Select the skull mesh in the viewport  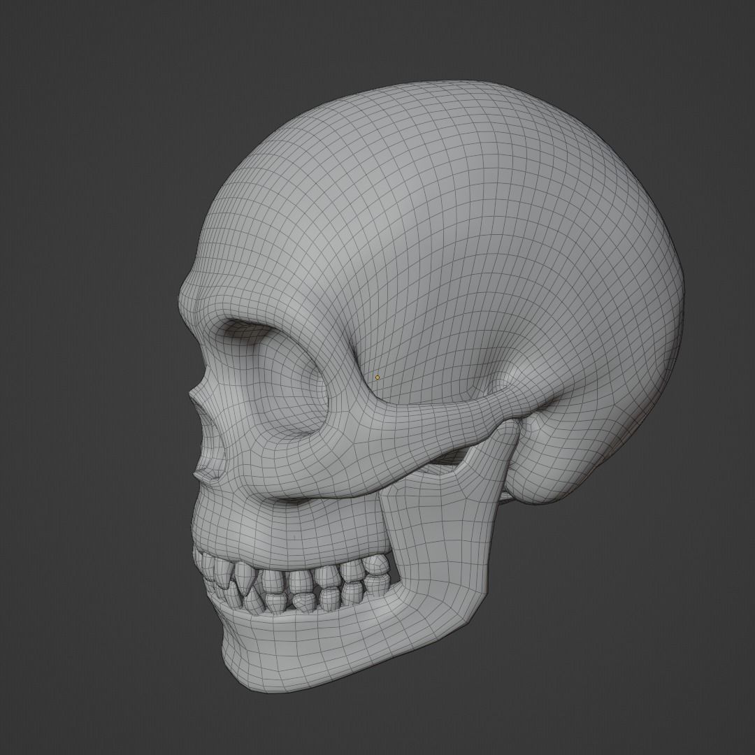point(430,388)
